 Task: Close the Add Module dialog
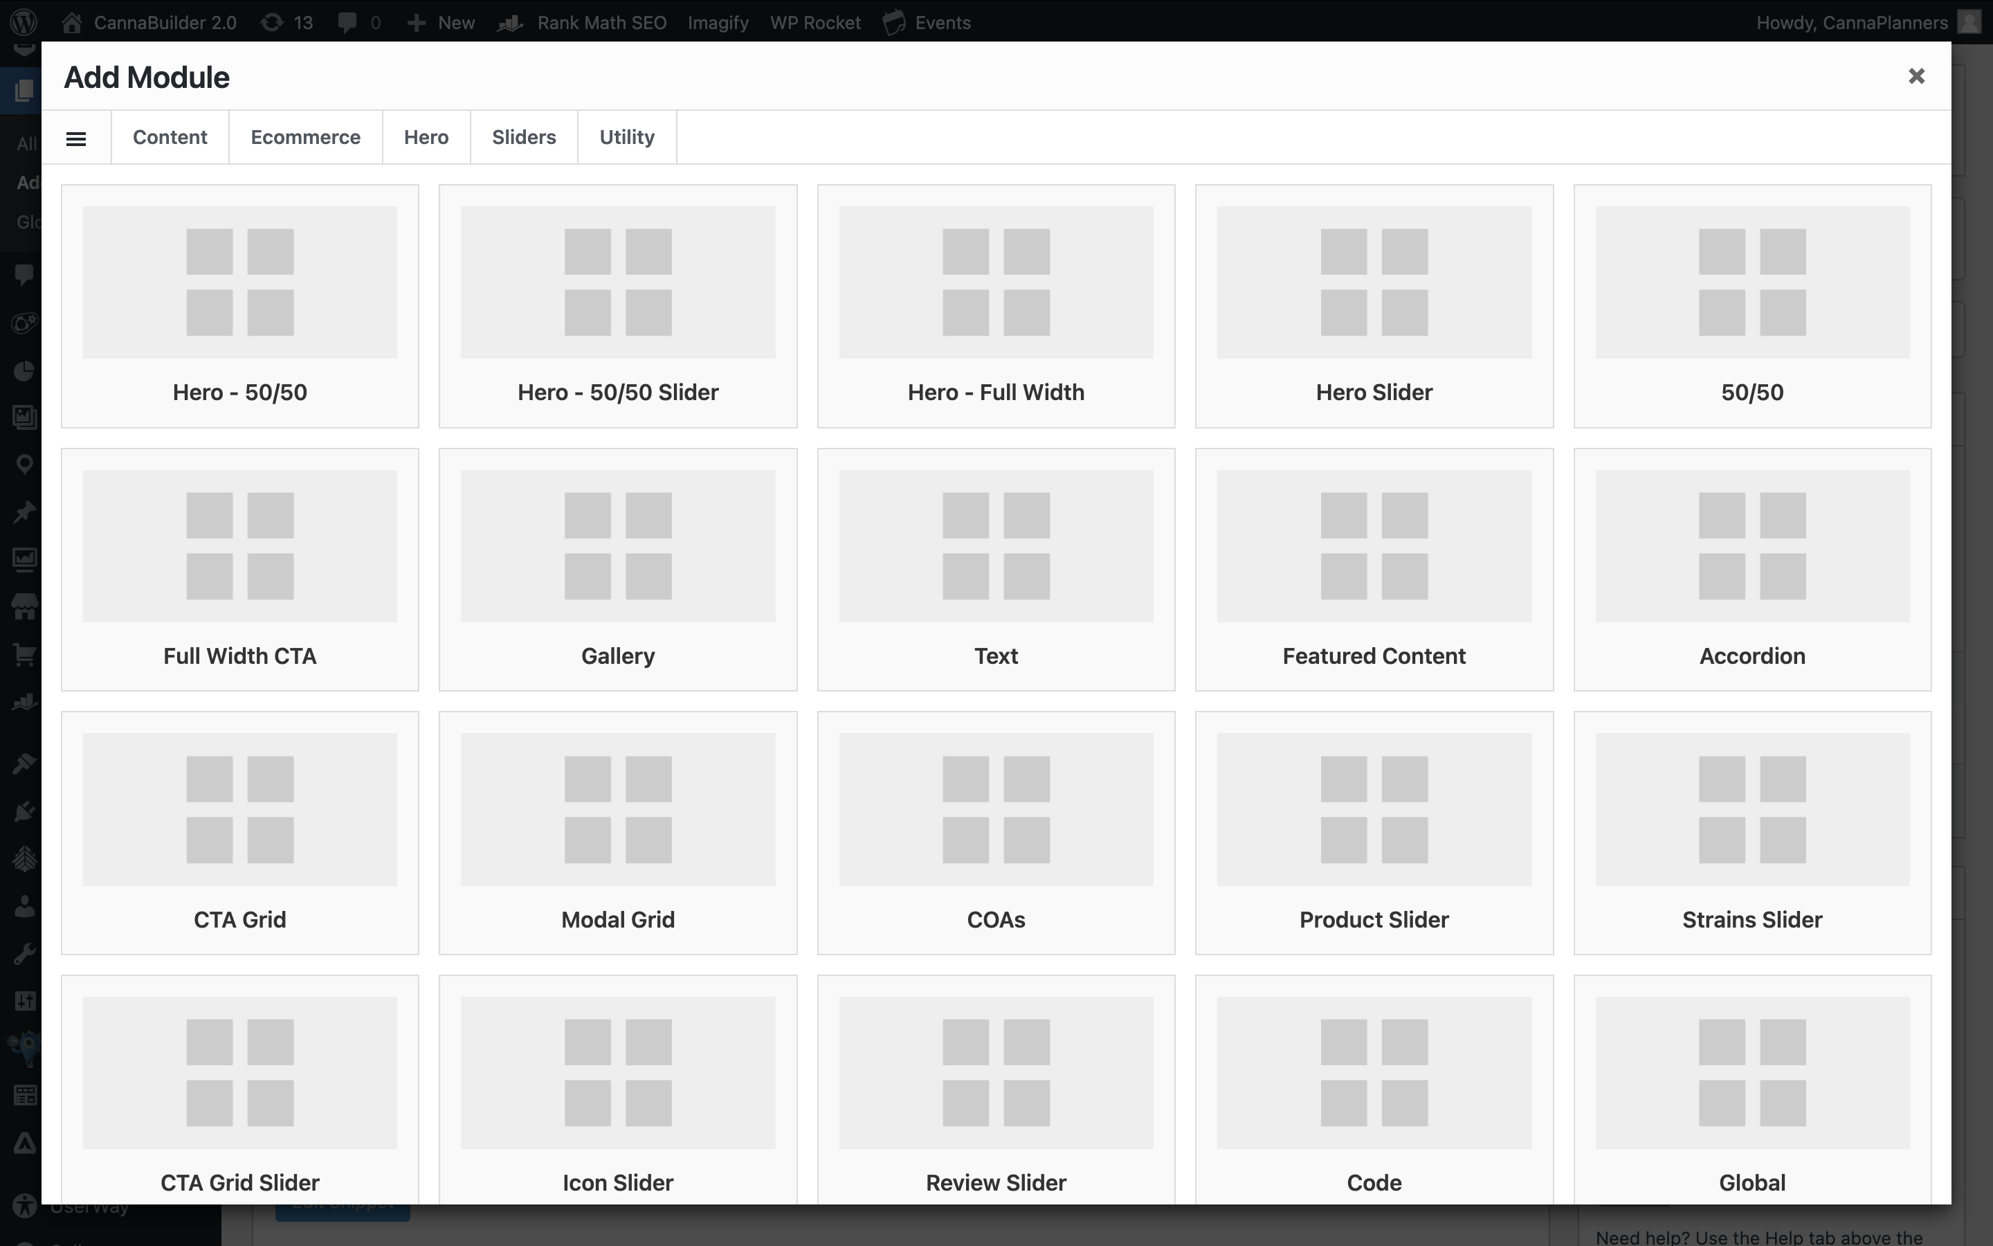tap(1915, 77)
